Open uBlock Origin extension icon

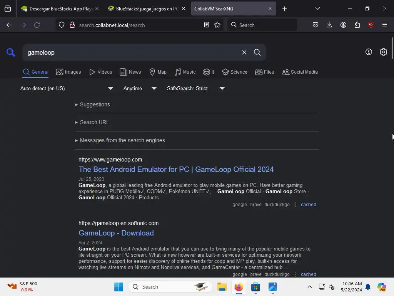point(371,25)
